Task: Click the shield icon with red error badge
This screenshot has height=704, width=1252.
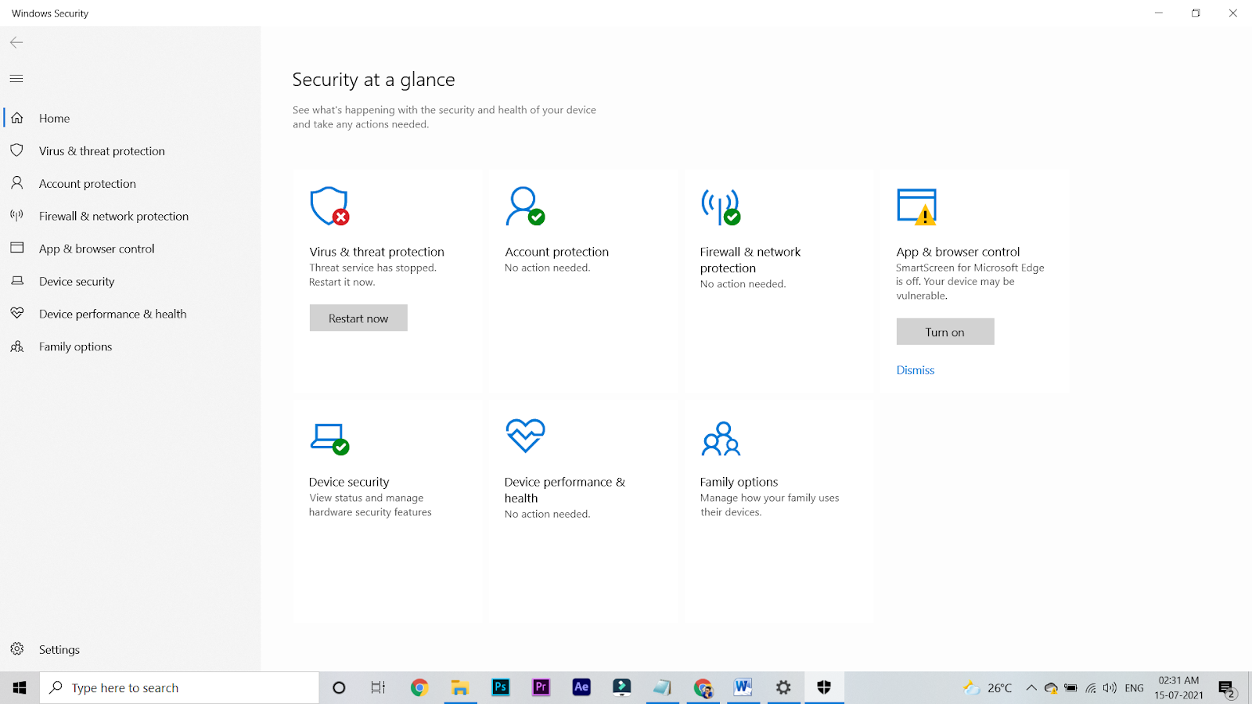Action: tap(329, 207)
